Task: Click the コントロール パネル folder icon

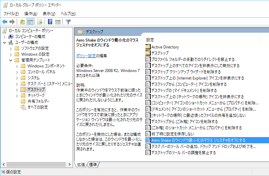Action: click(23, 72)
